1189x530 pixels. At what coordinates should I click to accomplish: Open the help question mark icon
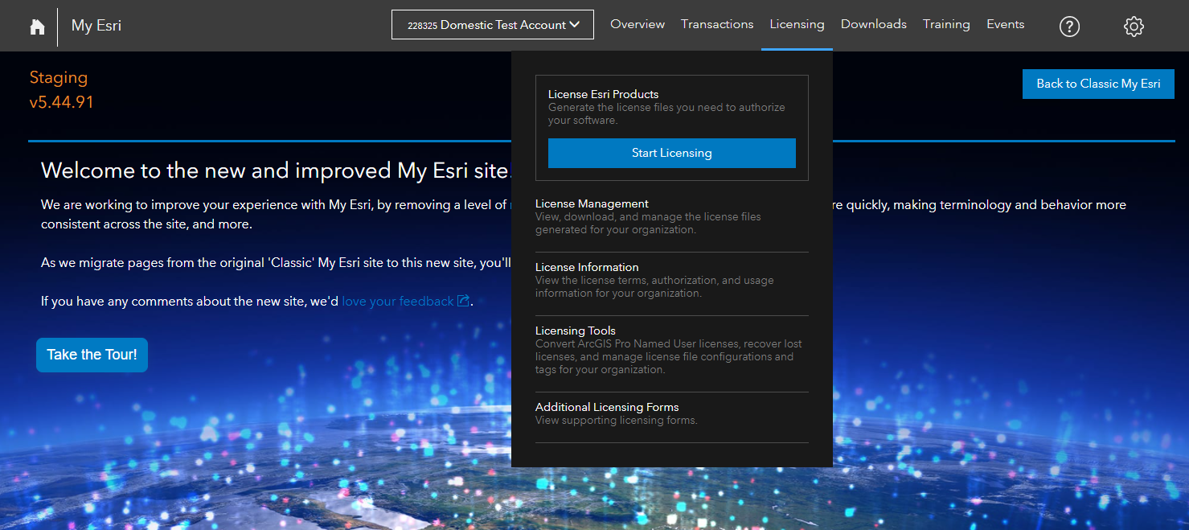tap(1069, 26)
